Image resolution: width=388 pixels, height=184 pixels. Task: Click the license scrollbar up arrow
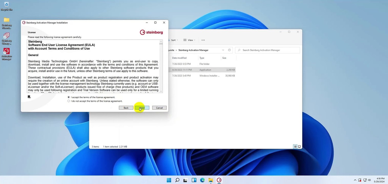click(161, 41)
